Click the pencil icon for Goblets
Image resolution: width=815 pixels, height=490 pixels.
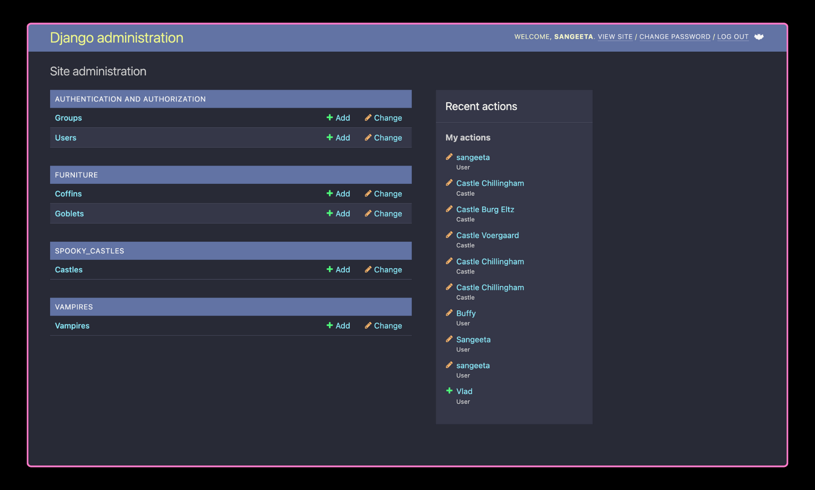pyautogui.click(x=368, y=213)
